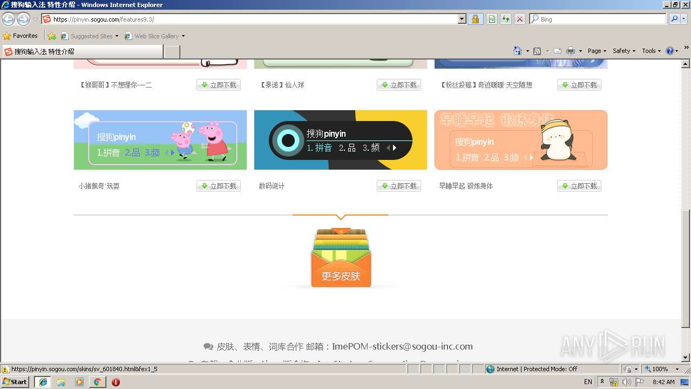Expand the Web Slice Gallery dropdown
This screenshot has height=389, width=691.
183,36
